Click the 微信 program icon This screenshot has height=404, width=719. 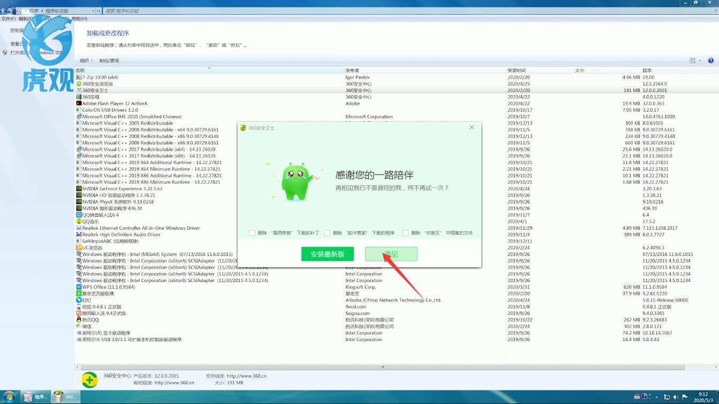[79, 327]
